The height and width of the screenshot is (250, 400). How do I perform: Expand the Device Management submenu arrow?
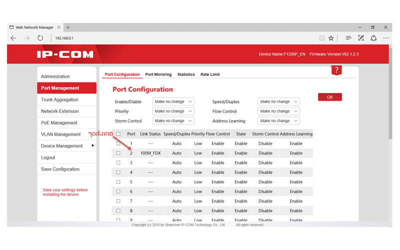coord(93,145)
